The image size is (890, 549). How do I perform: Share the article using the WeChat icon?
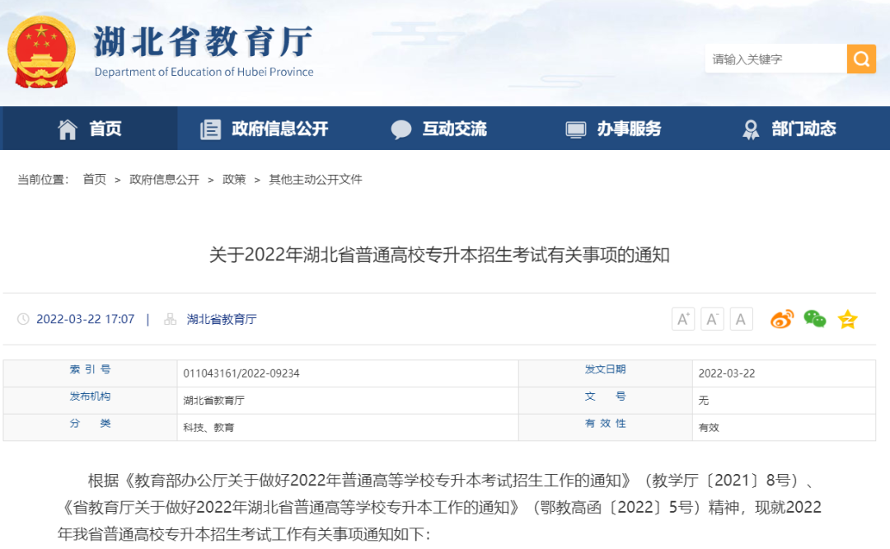click(814, 319)
